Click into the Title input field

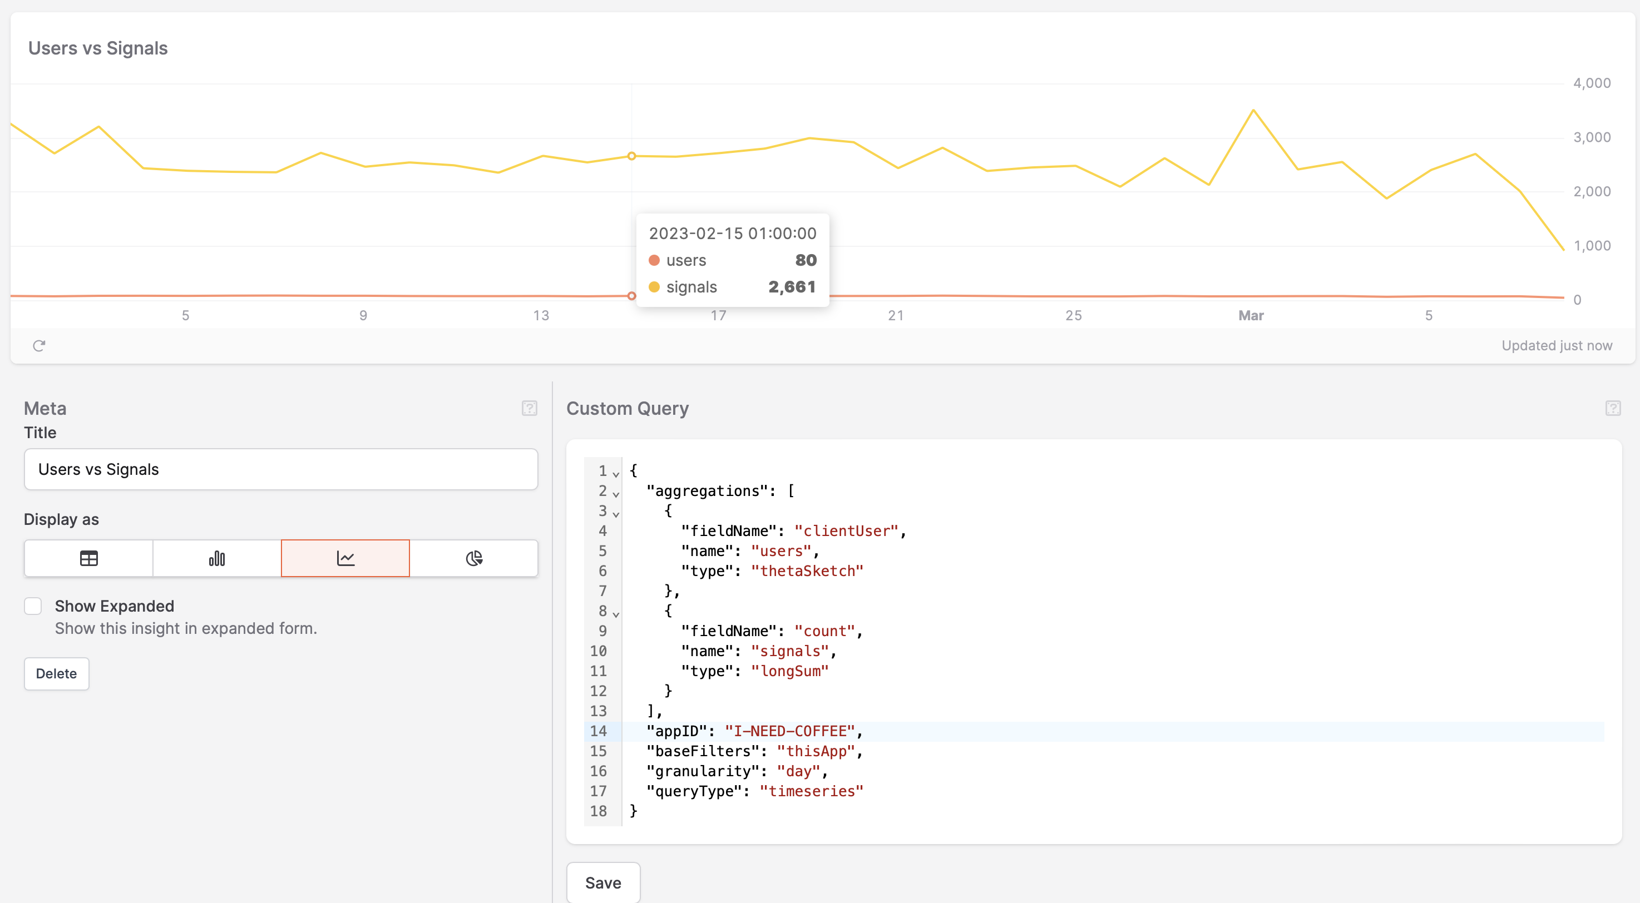[281, 469]
